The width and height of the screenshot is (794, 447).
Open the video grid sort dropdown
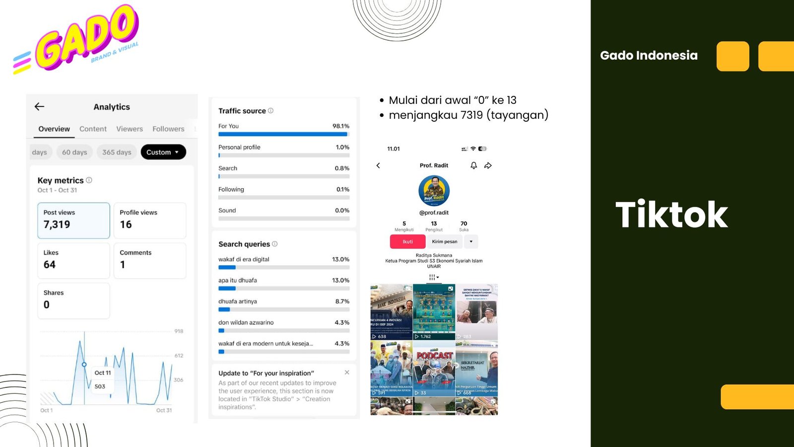click(x=434, y=277)
